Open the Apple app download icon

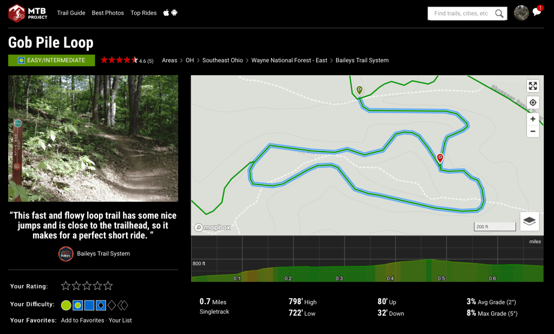[166, 13]
